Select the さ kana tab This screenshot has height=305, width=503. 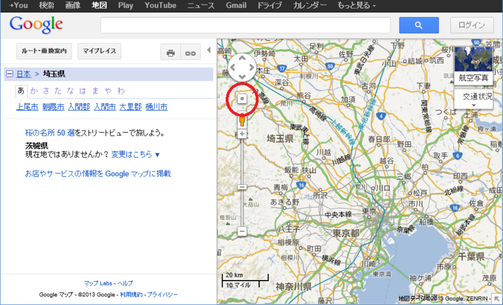46,91
